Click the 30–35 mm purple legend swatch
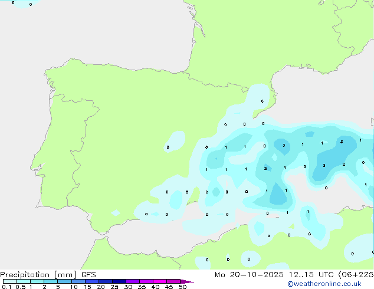 click(133, 281)
